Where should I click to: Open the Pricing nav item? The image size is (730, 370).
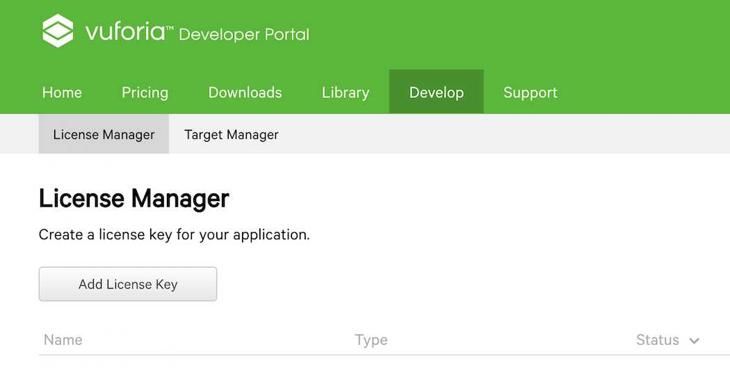pos(145,92)
